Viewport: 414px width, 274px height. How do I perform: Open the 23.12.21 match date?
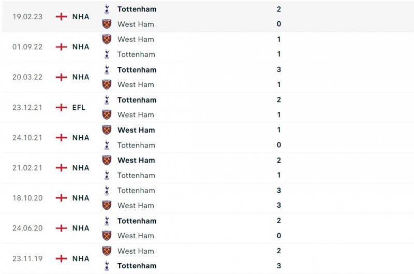click(x=27, y=107)
